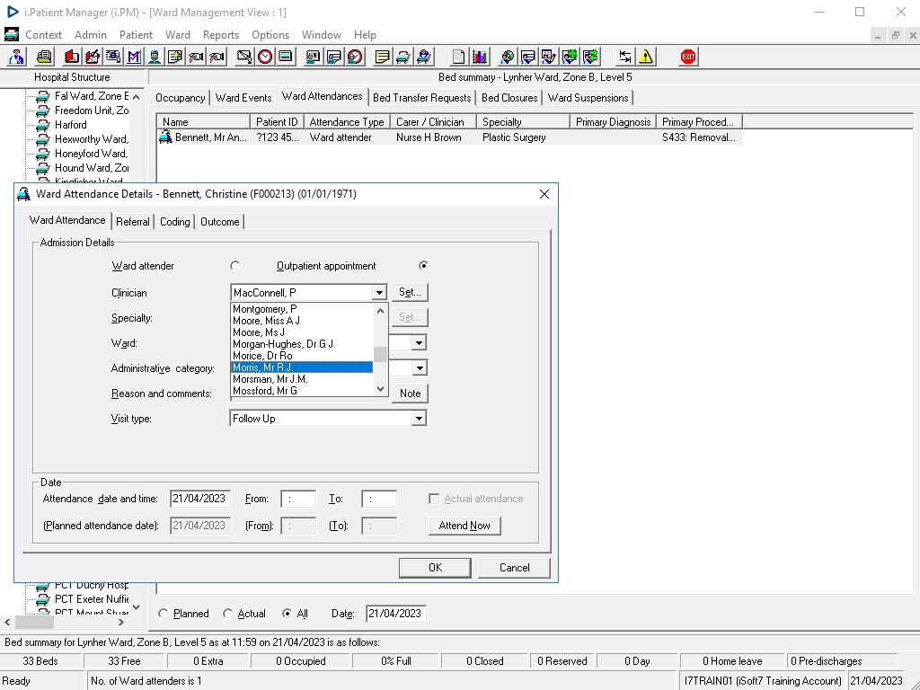920x690 pixels.
Task: Switch to the Referral tab
Action: click(x=133, y=222)
